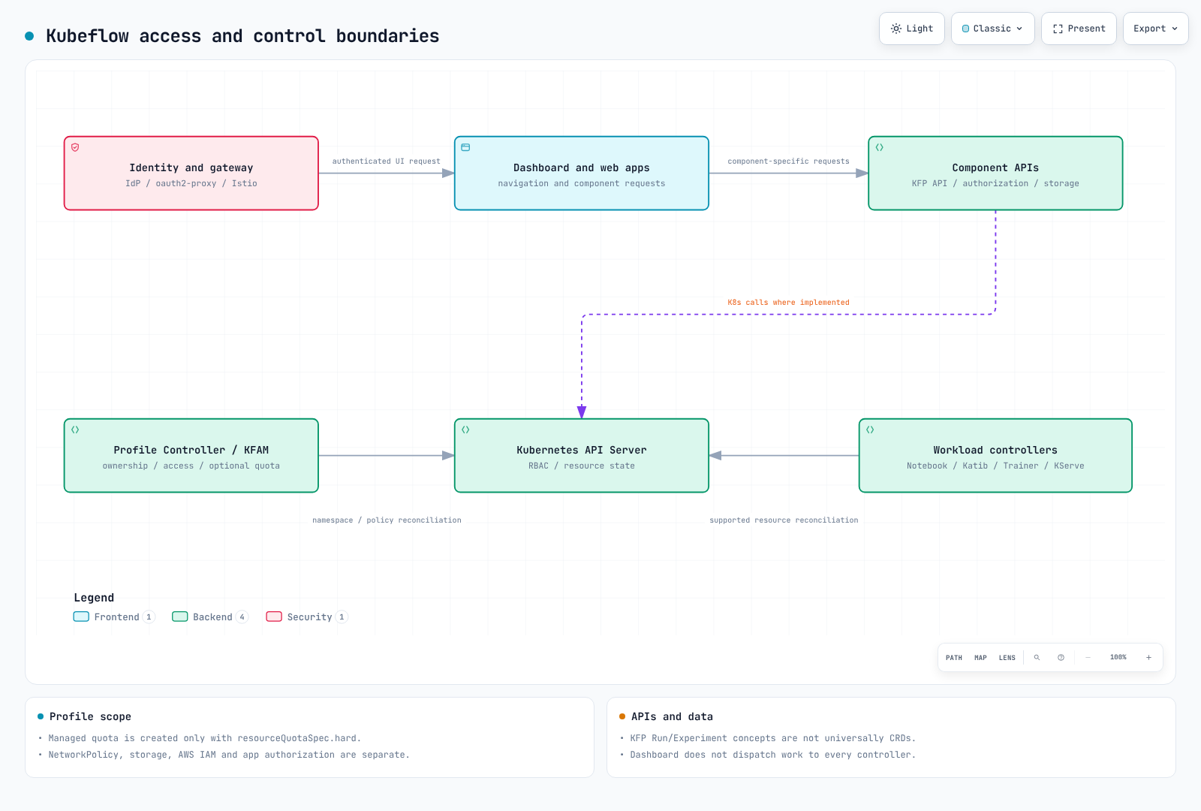
Task: Click the diagram title 'Kubeflow access and control boundaries'
Action: point(242,36)
